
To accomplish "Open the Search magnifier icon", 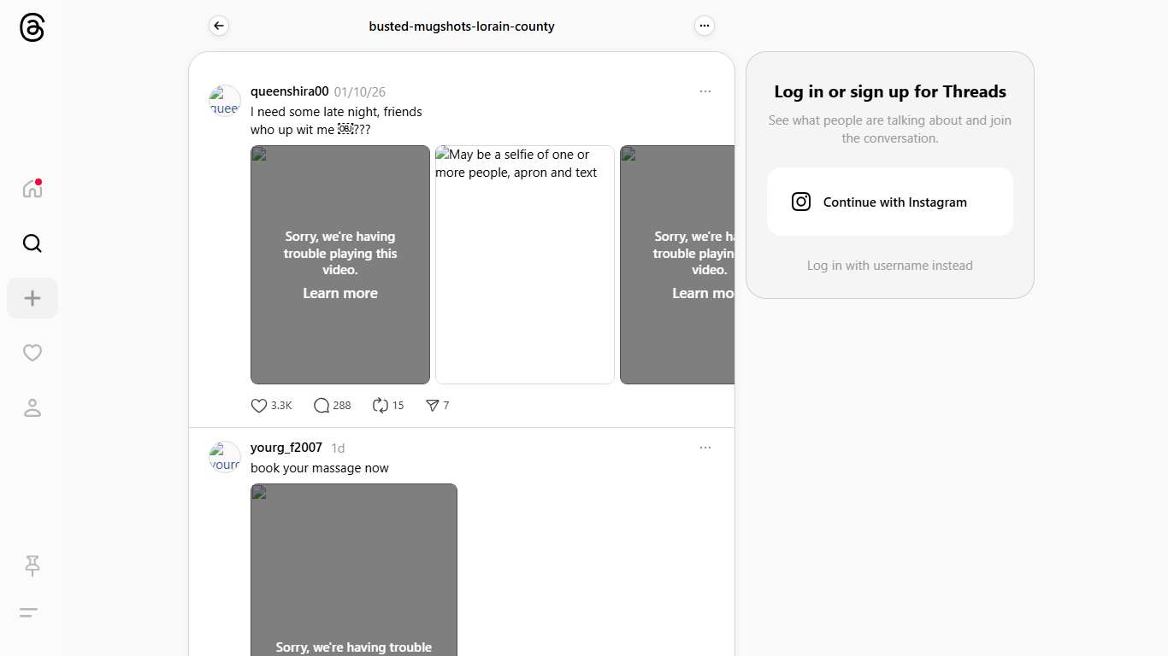I will (32, 243).
